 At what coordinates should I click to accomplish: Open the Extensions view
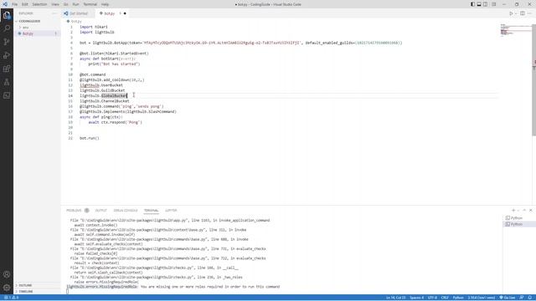(x=7, y=69)
